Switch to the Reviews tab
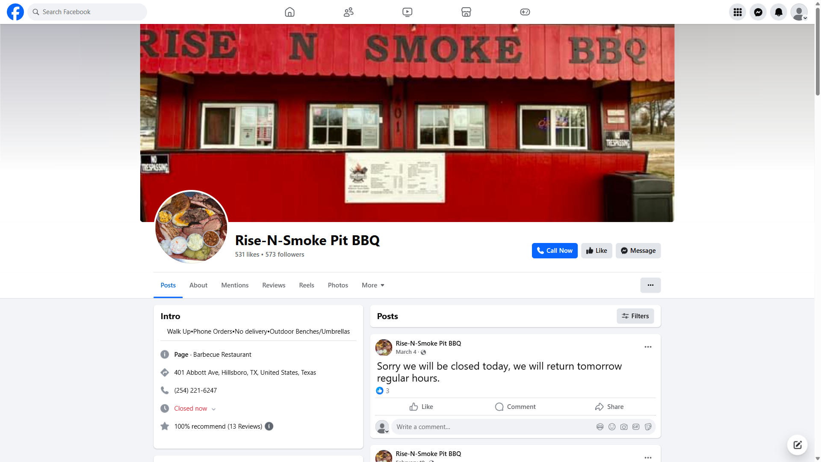821x462 pixels. click(274, 285)
